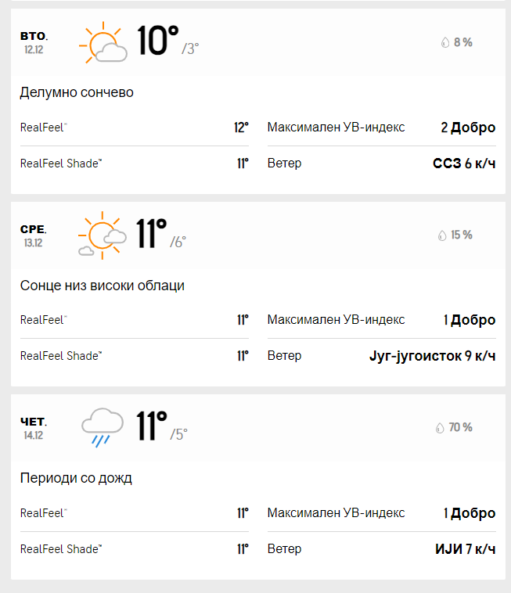Image resolution: width=511 pixels, height=593 pixels.
Task: Click the wind value ИЈИ 7 к/ч
Action: pos(465,548)
